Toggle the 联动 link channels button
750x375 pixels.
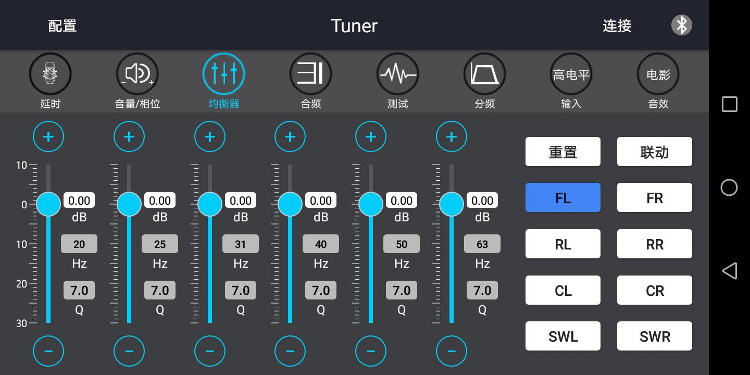click(x=654, y=152)
